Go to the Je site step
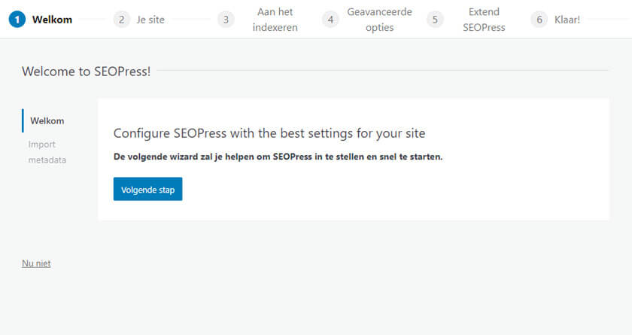 coord(150,20)
